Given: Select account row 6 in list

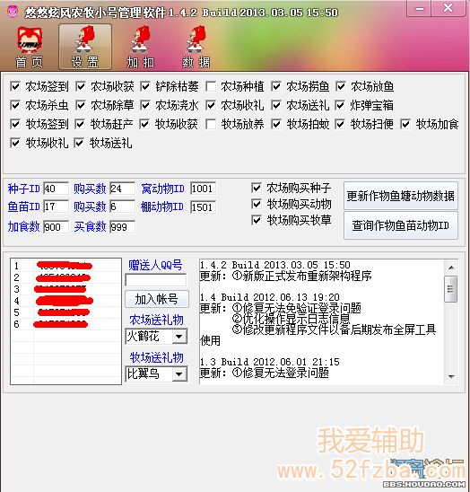Looking at the screenshot, I should 65,324.
